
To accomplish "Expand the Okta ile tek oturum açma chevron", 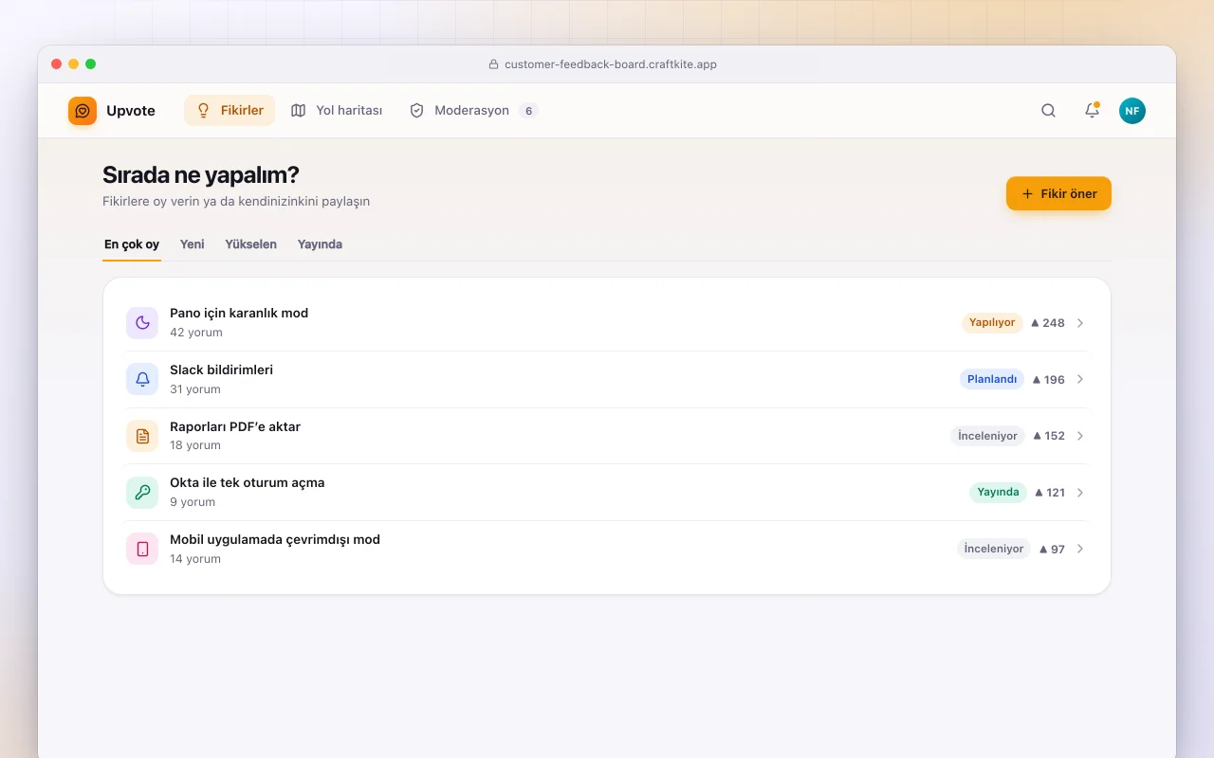I will pyautogui.click(x=1079, y=493).
